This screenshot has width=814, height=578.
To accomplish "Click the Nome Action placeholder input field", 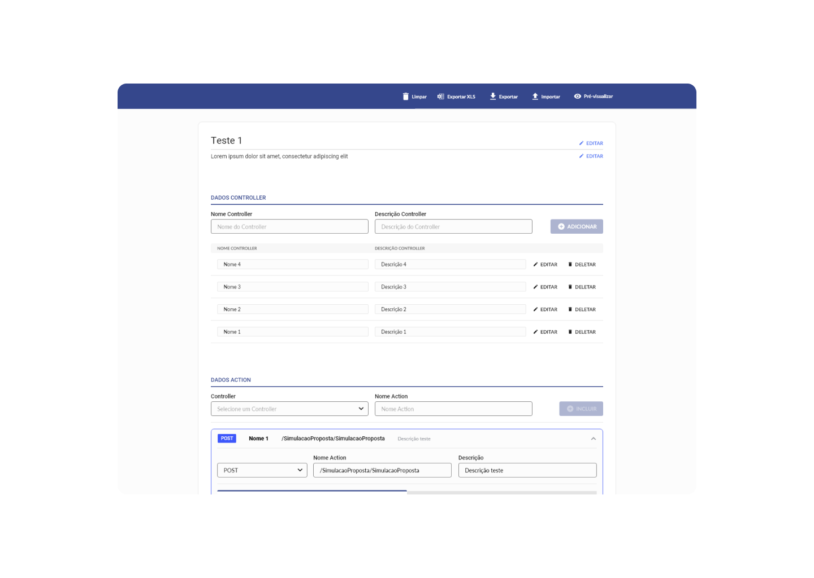I will tap(453, 409).
